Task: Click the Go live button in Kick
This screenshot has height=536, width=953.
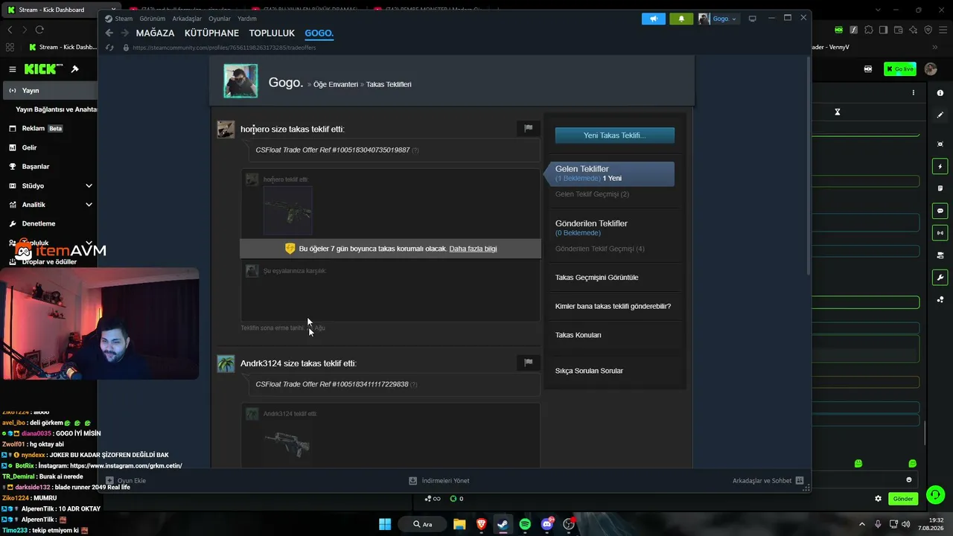Action: (x=900, y=69)
